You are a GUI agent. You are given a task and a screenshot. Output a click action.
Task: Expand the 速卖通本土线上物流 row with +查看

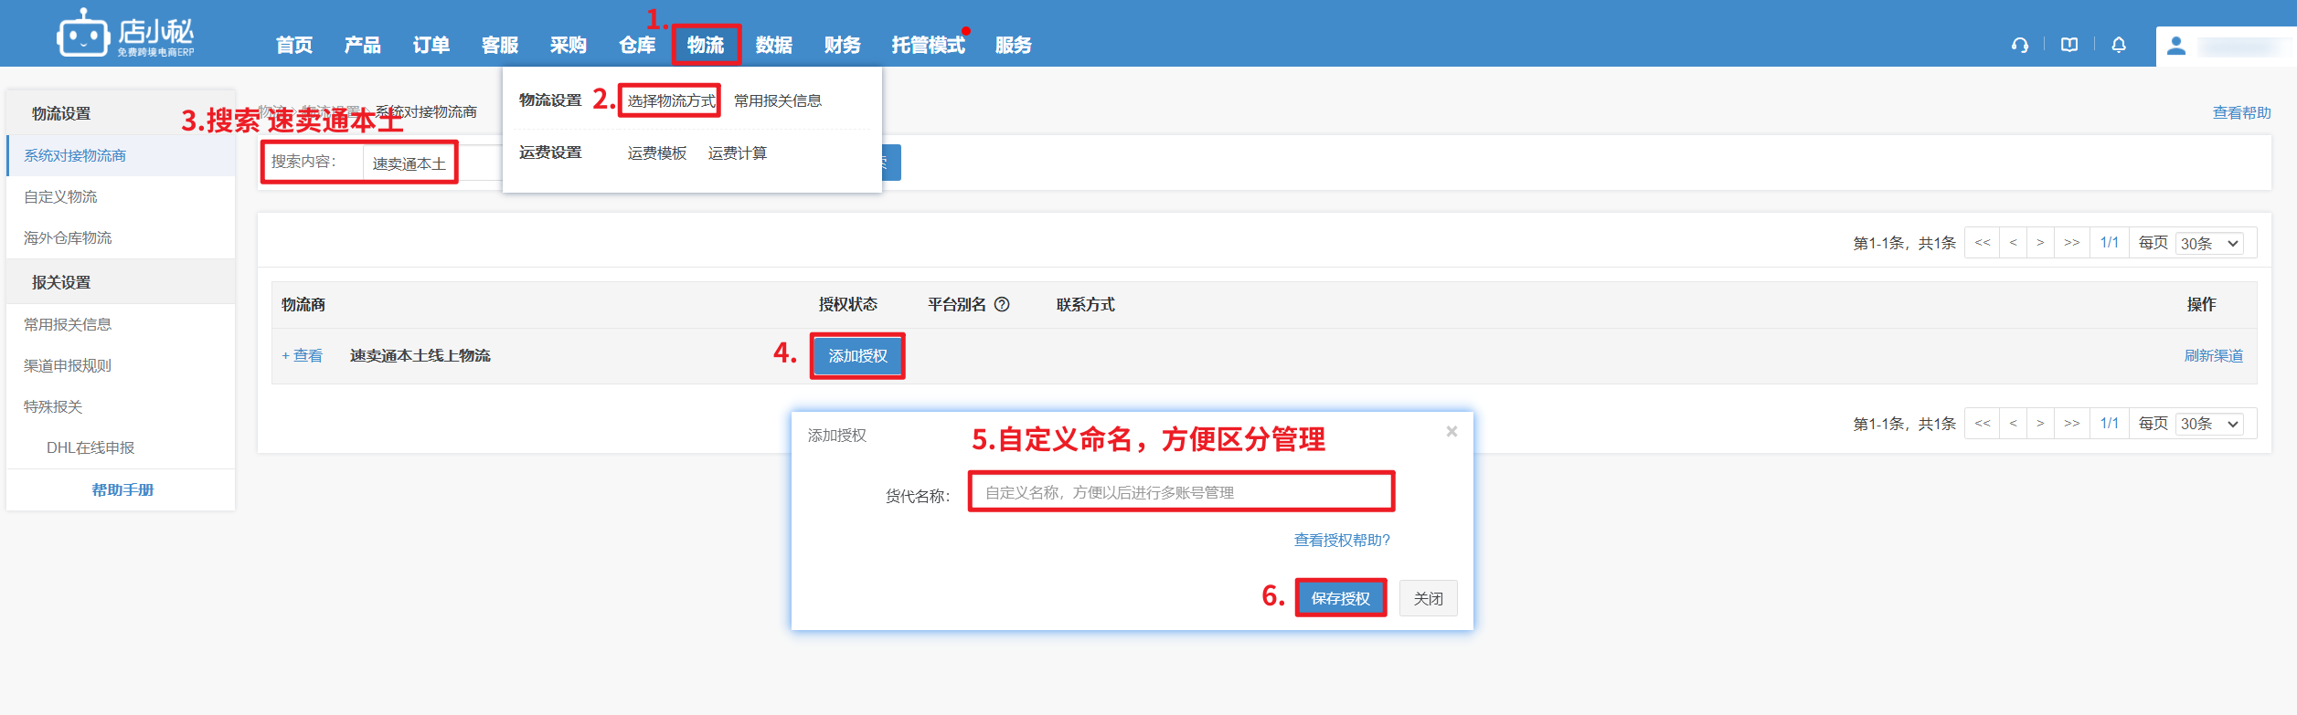(303, 356)
